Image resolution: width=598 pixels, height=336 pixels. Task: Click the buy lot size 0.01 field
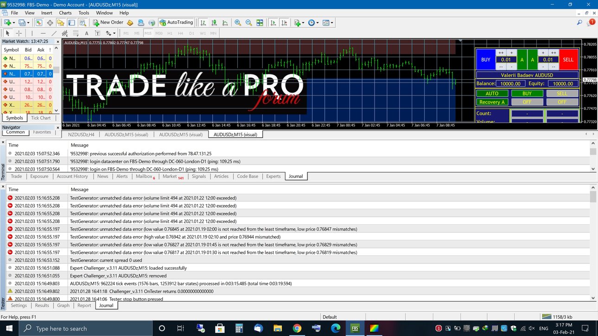[x=506, y=60]
